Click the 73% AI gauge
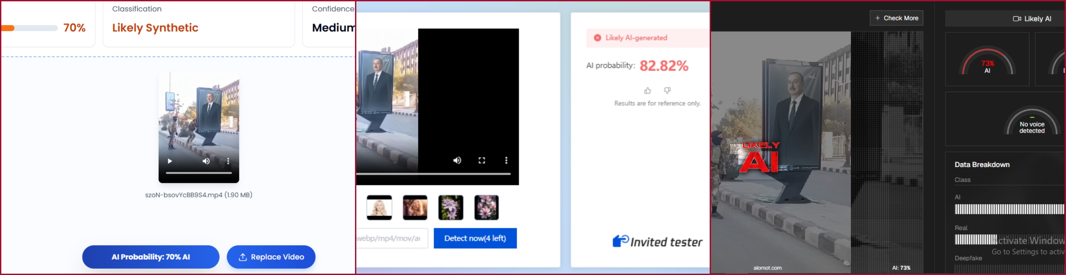The width and height of the screenshot is (1066, 275). [987, 59]
